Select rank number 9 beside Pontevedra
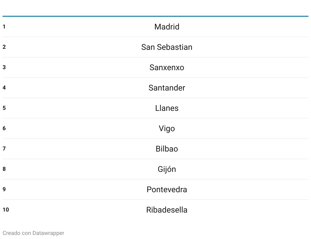This screenshot has width=311, height=239. [x=4, y=189]
